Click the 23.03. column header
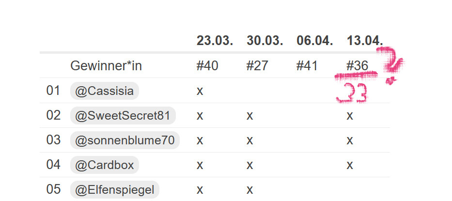Screen dimensions: 452x201 (215, 41)
